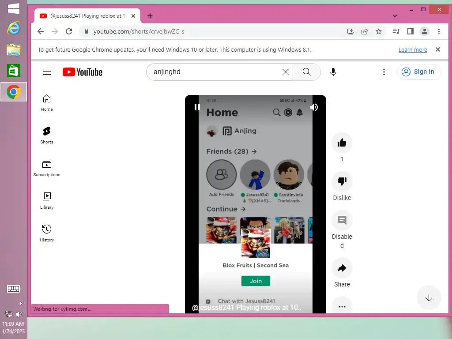Open Shorts in the sidebar
Image resolution: width=452 pixels, height=339 pixels.
coord(47,136)
